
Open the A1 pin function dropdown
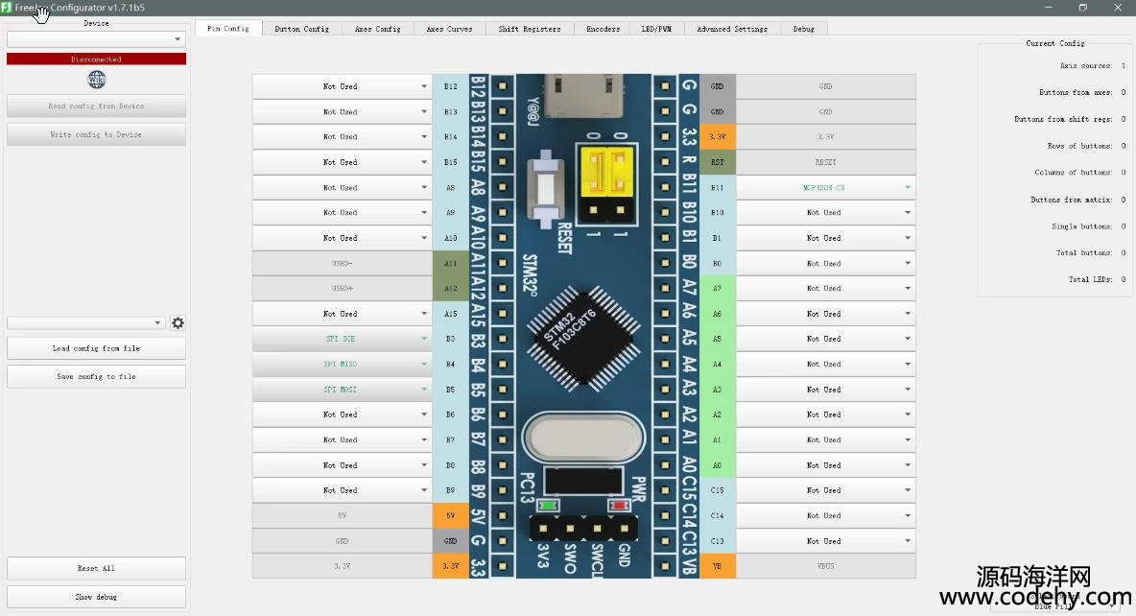pos(826,439)
